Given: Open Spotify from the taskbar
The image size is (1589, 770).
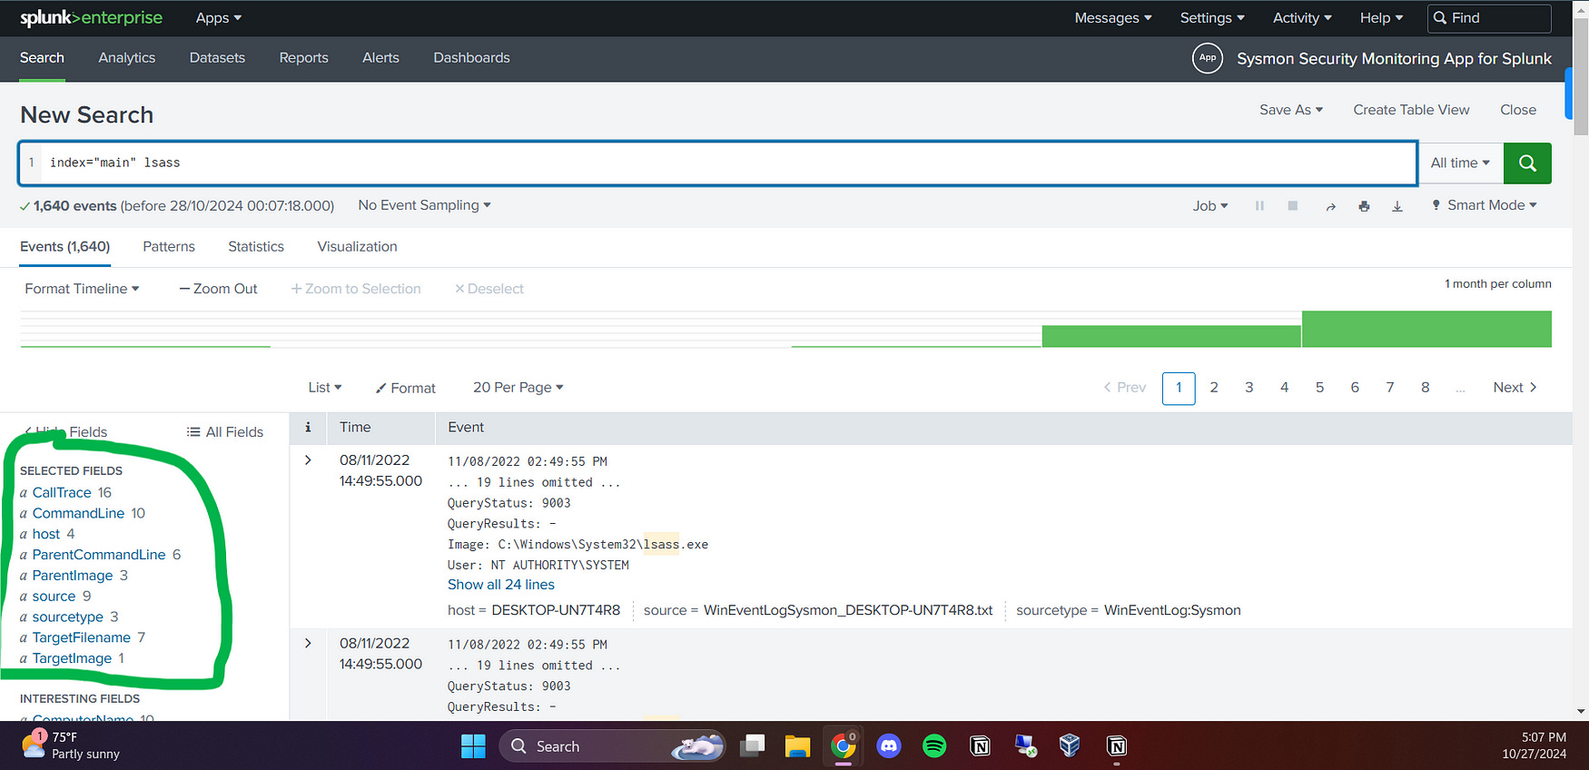Looking at the screenshot, I should 934,746.
